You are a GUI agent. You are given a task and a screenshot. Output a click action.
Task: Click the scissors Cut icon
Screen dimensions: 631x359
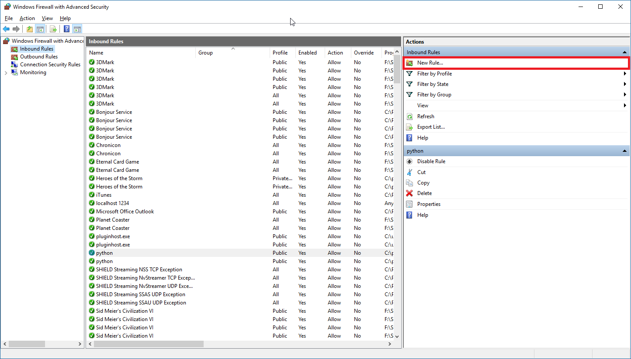coord(409,172)
